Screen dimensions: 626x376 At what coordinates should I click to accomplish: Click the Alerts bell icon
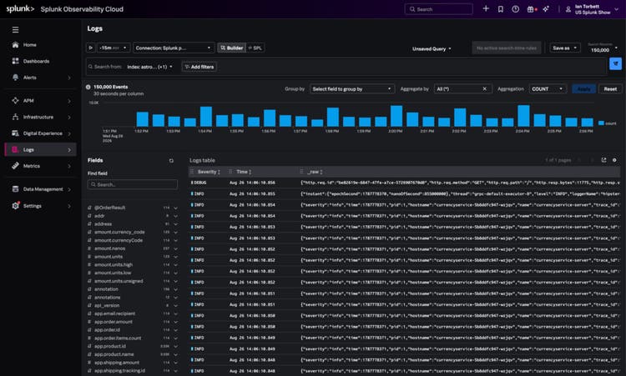15,78
